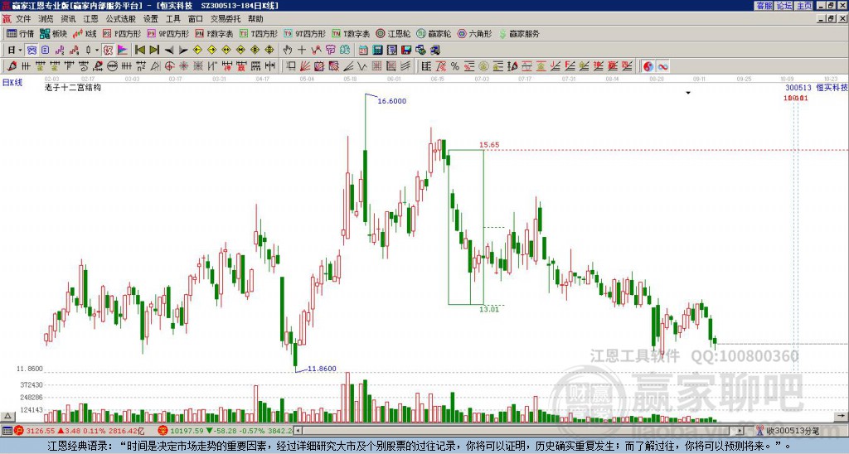Viewport: 849px width, 454px height.
Task: Click the black right arrow icon
Action: [183, 50]
